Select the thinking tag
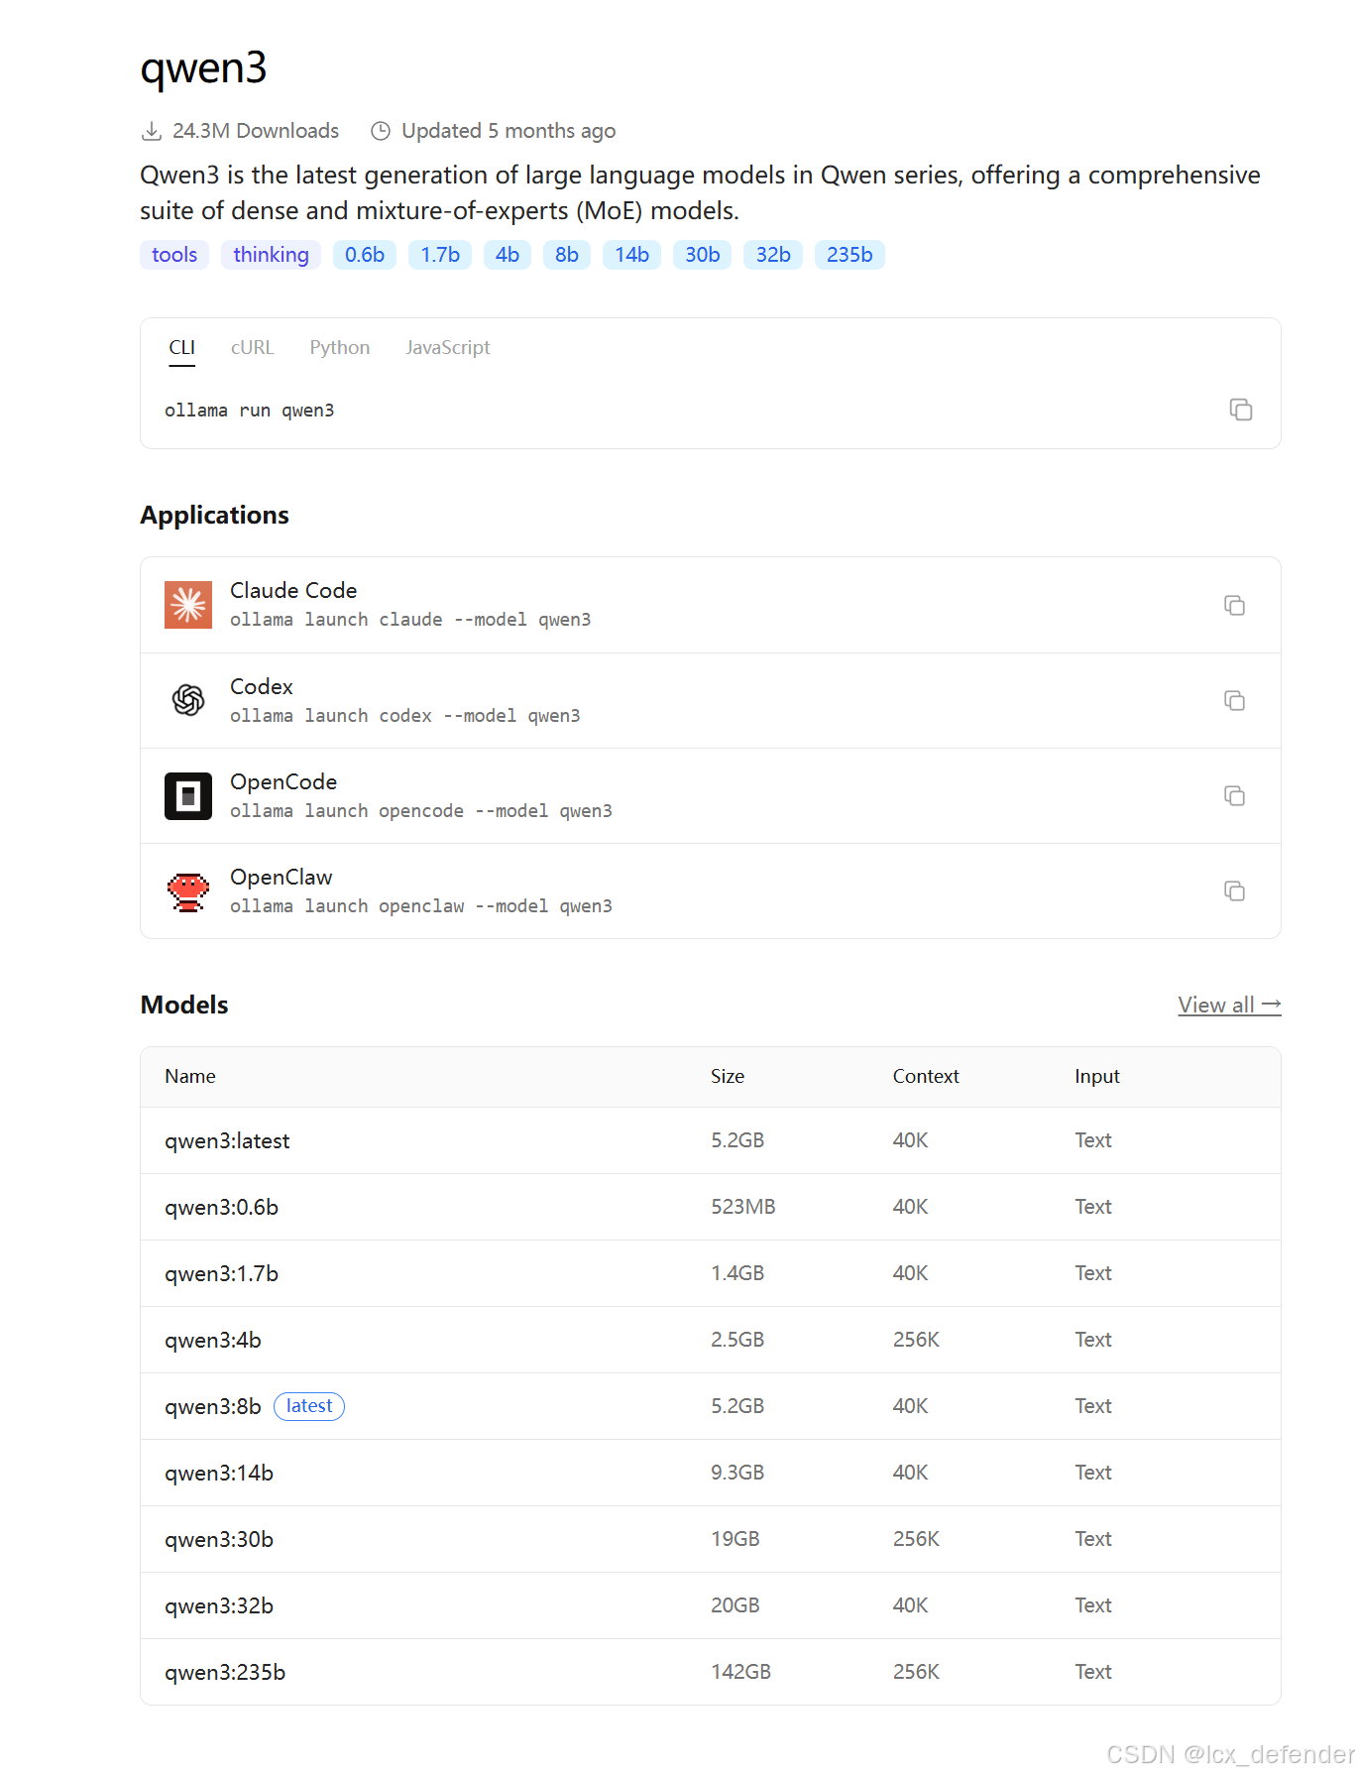Viewport: 1359px width, 1777px height. 271,255
